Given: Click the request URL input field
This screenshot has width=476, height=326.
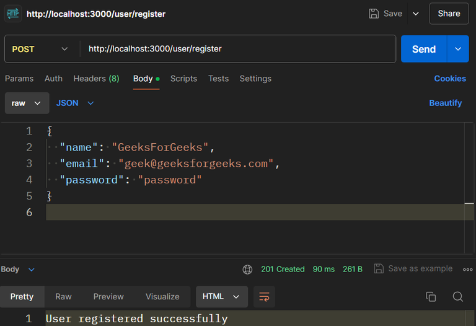Looking at the screenshot, I should (x=238, y=49).
